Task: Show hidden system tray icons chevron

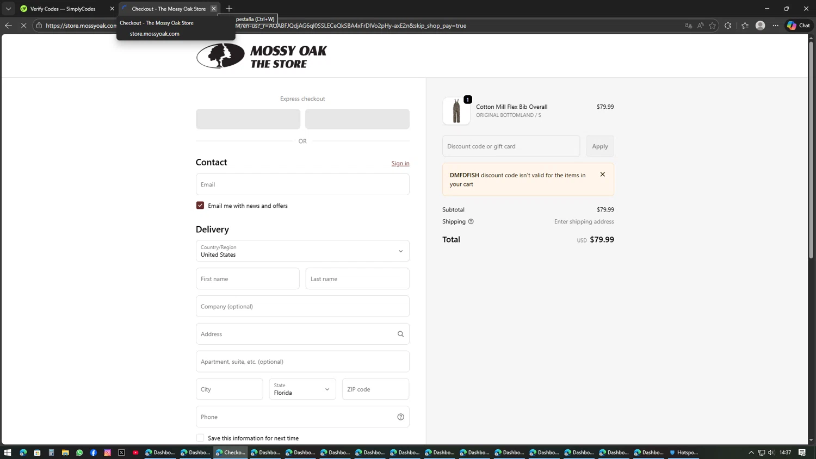Action: pyautogui.click(x=751, y=452)
